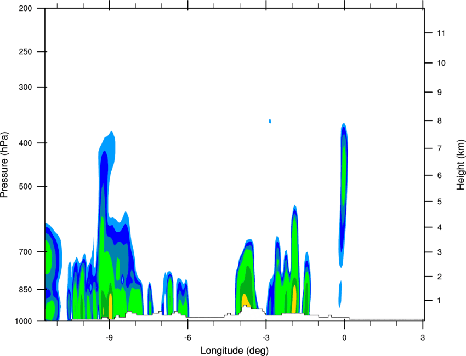
Task: Pick the 11 km height label
Action: (441, 33)
